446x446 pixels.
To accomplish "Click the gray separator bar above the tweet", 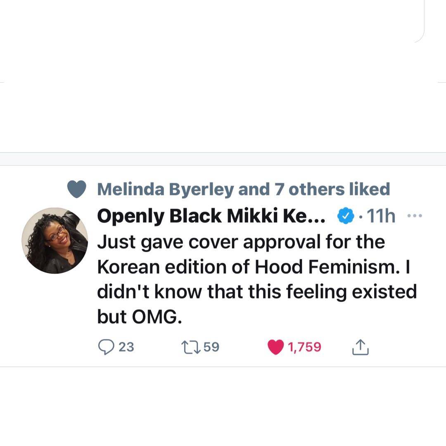I will click(x=223, y=159).
